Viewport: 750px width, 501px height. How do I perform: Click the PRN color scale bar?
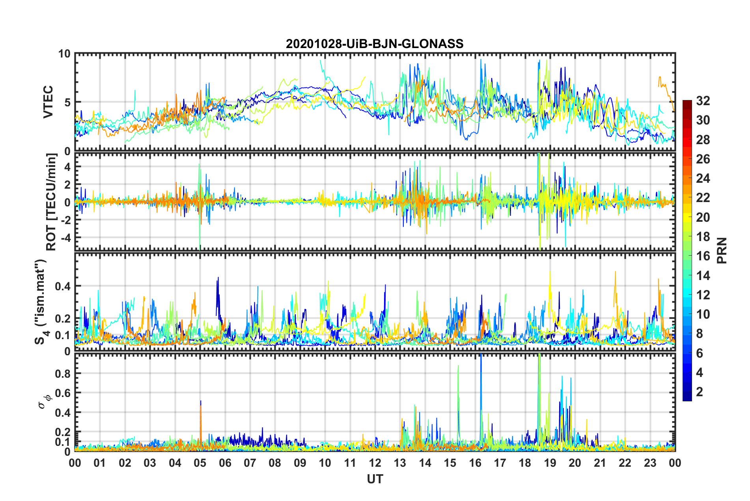tap(687, 250)
